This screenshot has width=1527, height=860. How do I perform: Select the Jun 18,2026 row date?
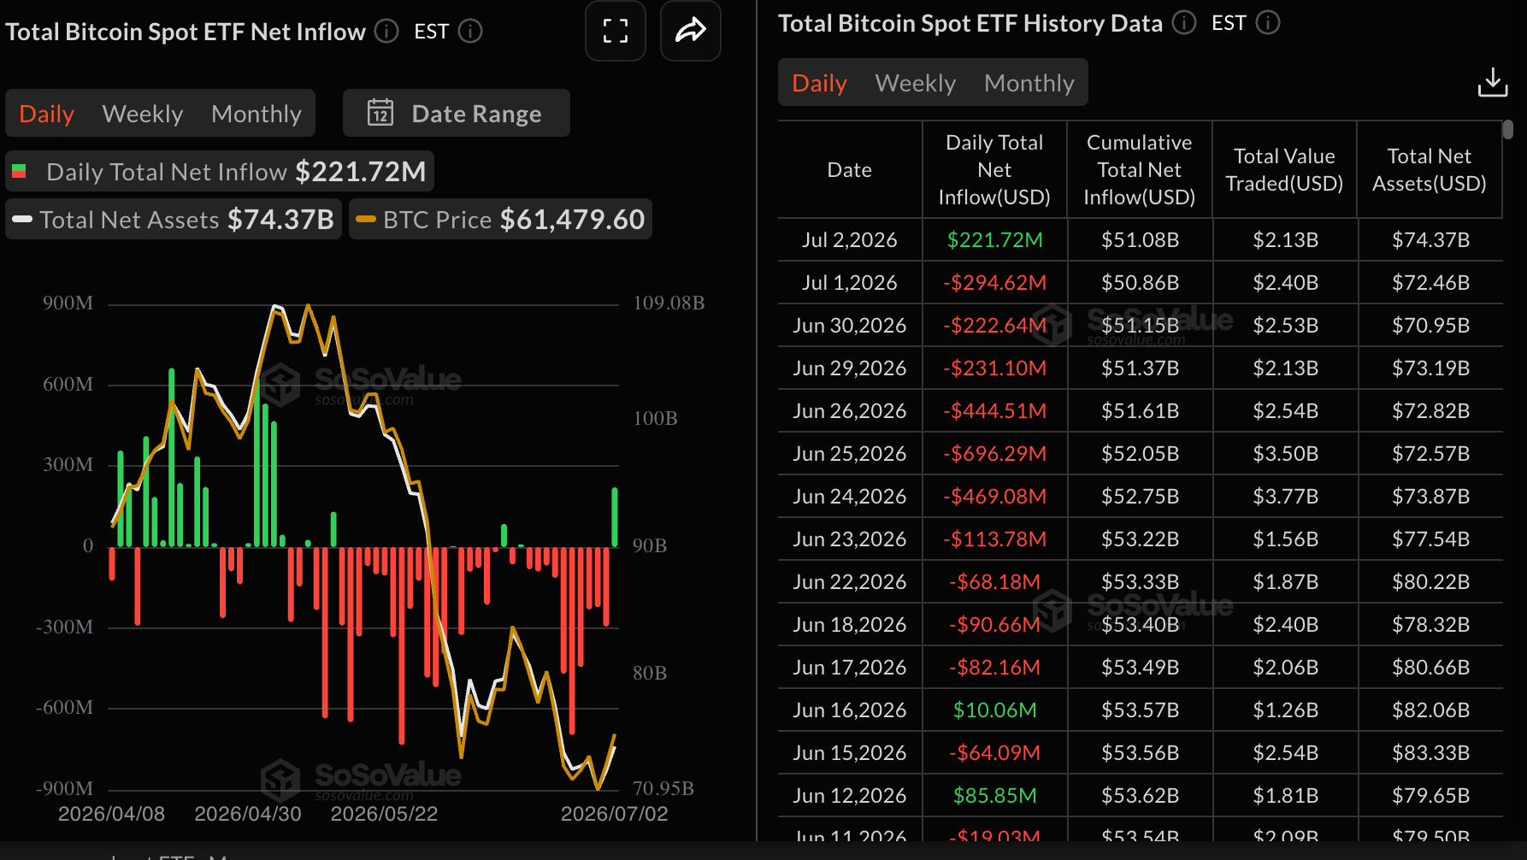(x=850, y=625)
